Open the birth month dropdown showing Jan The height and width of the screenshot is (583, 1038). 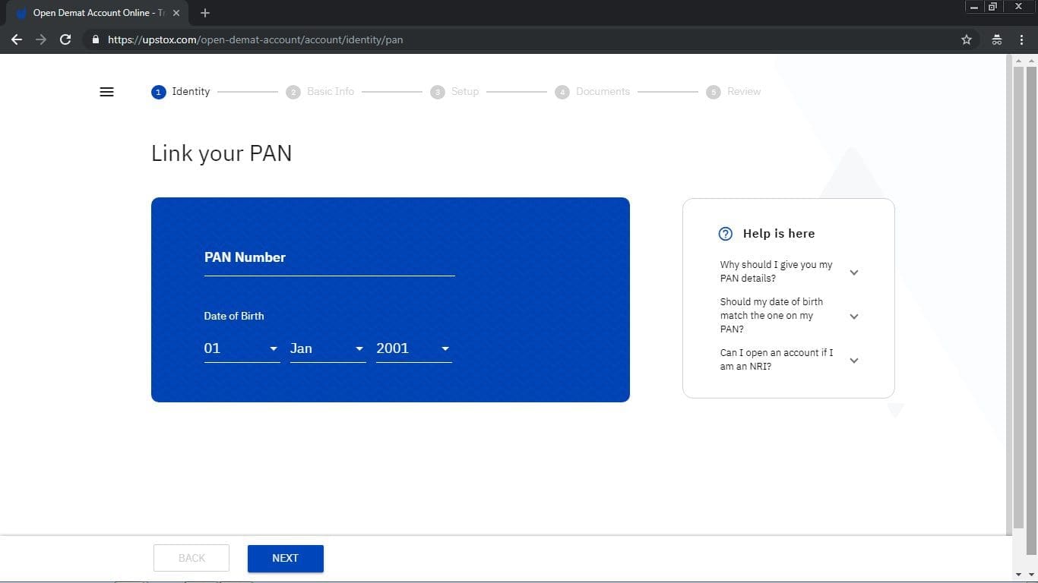point(328,348)
